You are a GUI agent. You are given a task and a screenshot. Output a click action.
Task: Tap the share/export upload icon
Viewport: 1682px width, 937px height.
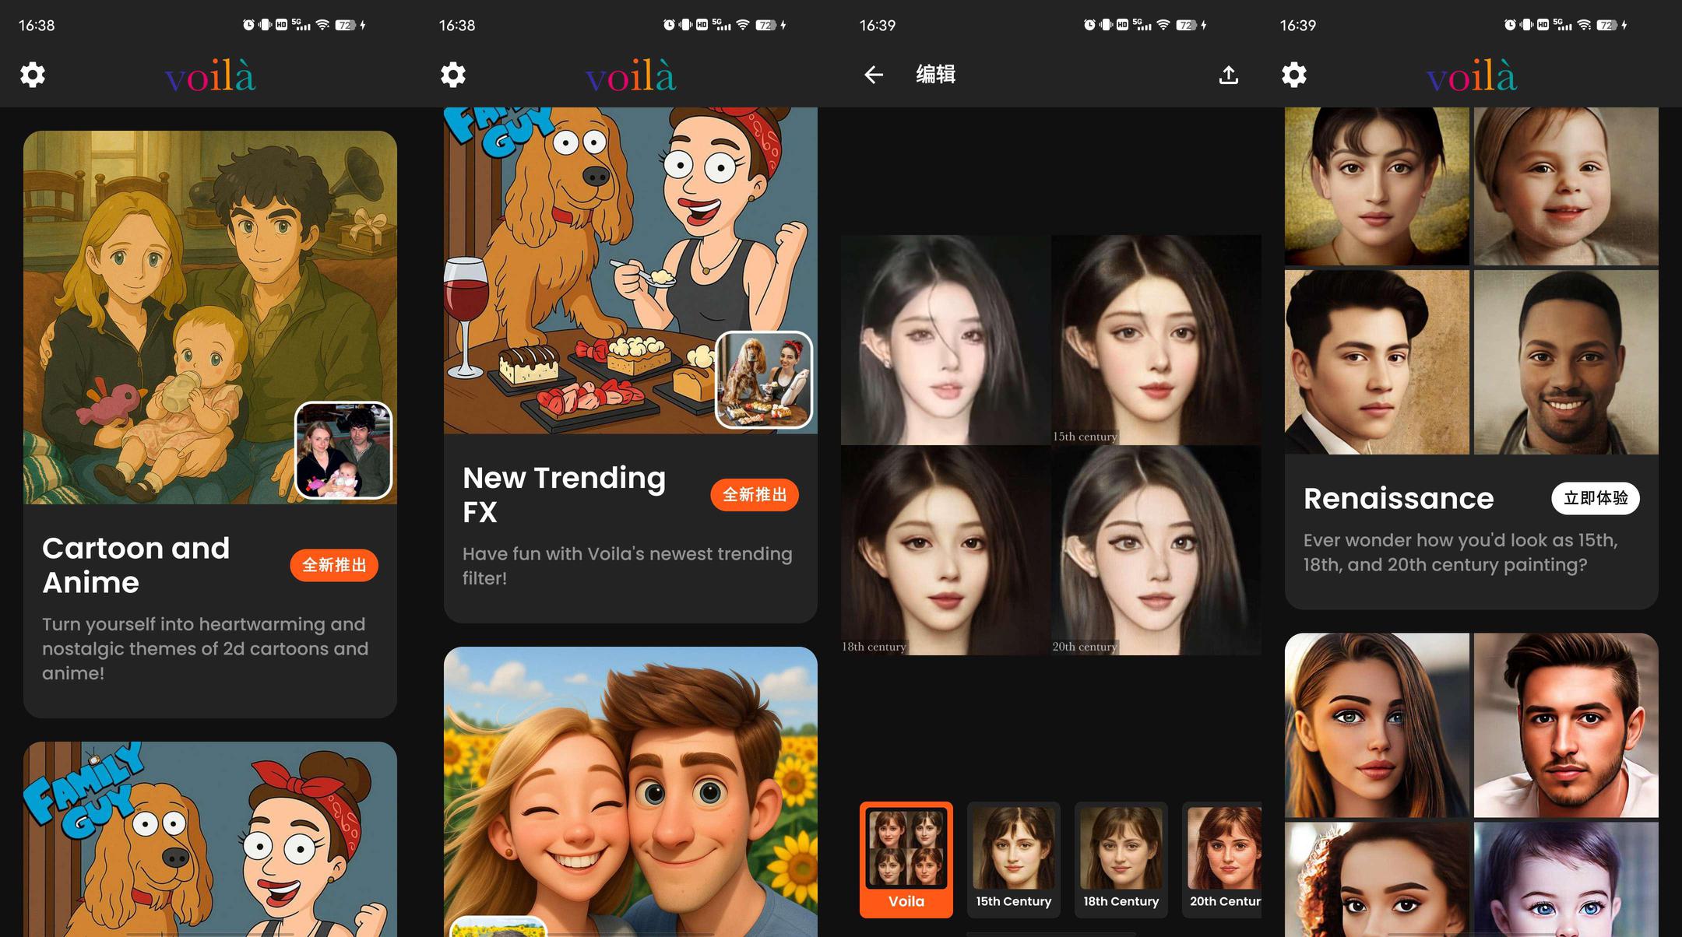[1228, 75]
